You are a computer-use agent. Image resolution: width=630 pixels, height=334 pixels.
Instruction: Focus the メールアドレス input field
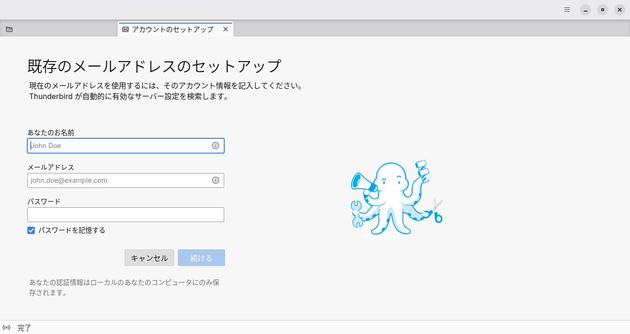coord(126,180)
